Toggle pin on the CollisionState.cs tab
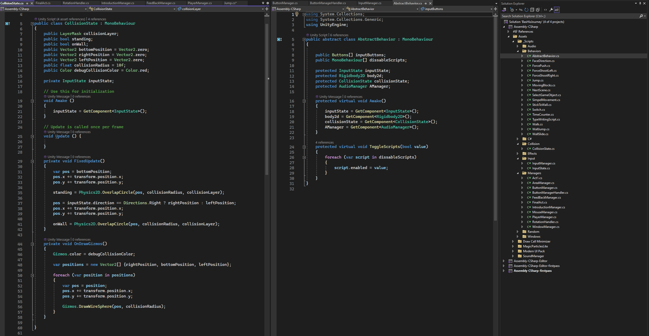The image size is (649, 336). click(x=27, y=3)
